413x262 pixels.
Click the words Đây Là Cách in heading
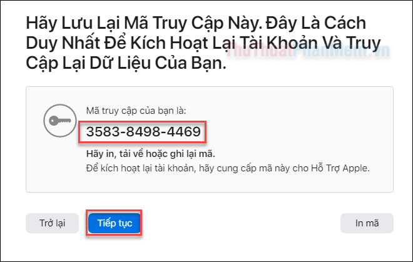coord(316,23)
